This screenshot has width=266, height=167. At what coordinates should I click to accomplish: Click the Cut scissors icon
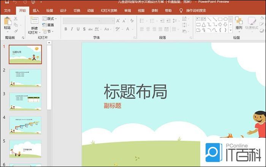coord(16,18)
